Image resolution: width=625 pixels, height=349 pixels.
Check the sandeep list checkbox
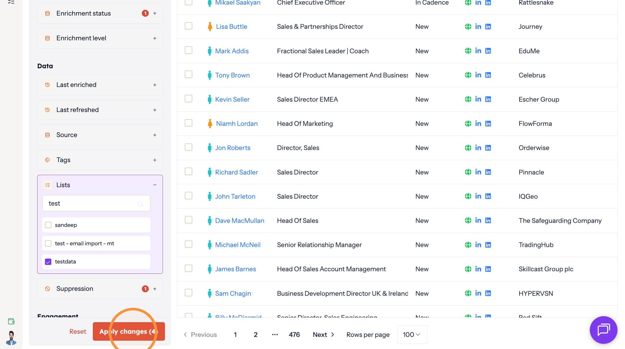point(48,225)
